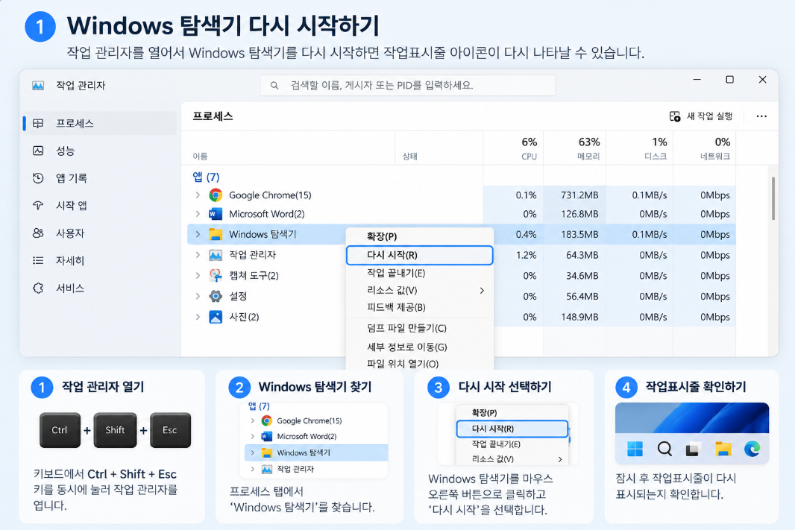Expand Google Chrome(15) row in main list
Viewport: 795px width, 530px height.
tap(198, 195)
